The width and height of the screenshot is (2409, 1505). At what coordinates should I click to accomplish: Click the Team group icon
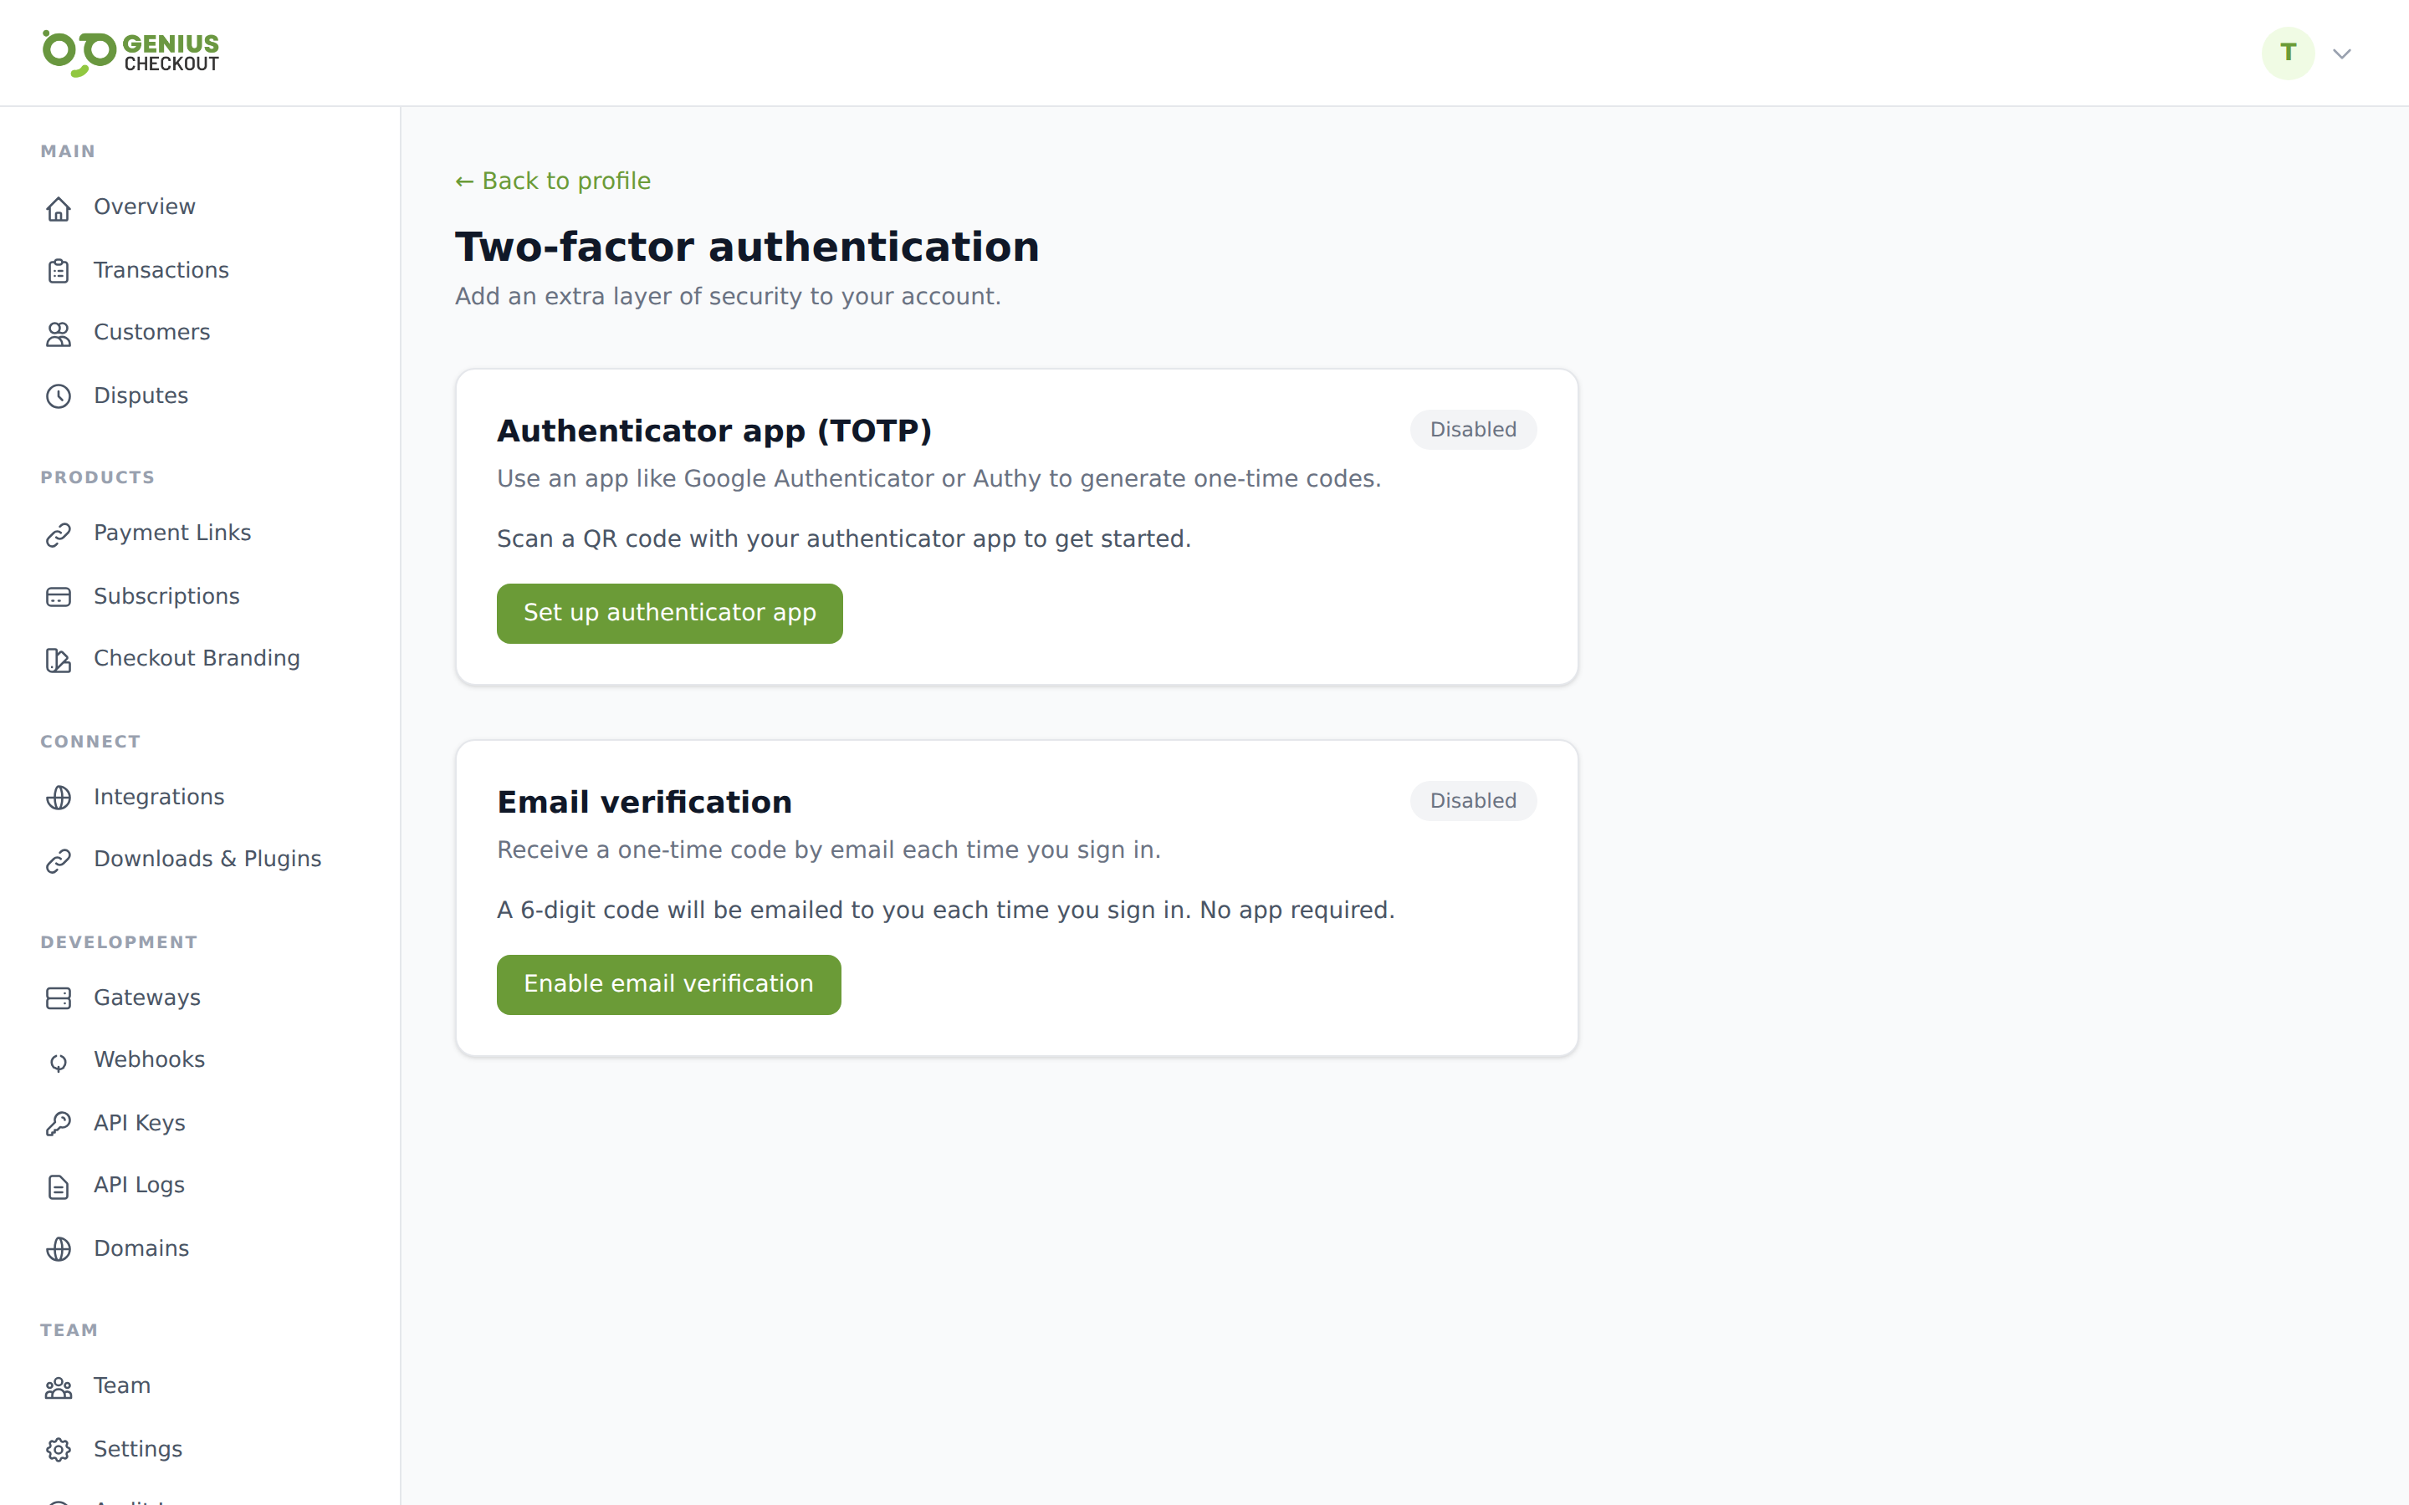coord(59,1388)
